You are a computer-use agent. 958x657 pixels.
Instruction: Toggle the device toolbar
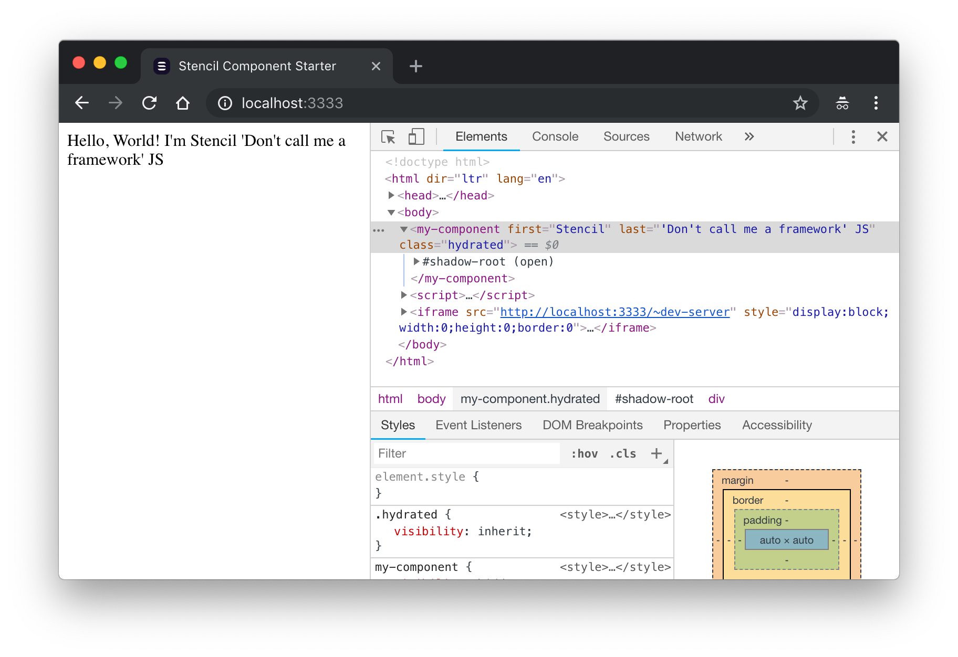coord(416,137)
